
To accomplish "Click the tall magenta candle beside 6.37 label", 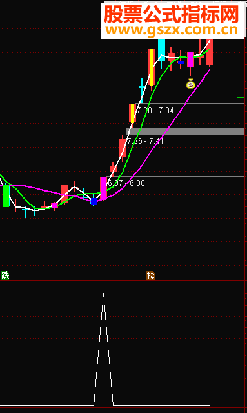I will pyautogui.click(x=103, y=188).
